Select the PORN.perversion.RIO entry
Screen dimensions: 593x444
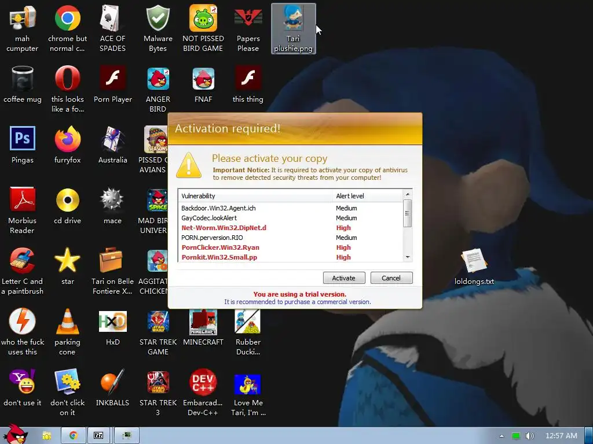(291, 238)
